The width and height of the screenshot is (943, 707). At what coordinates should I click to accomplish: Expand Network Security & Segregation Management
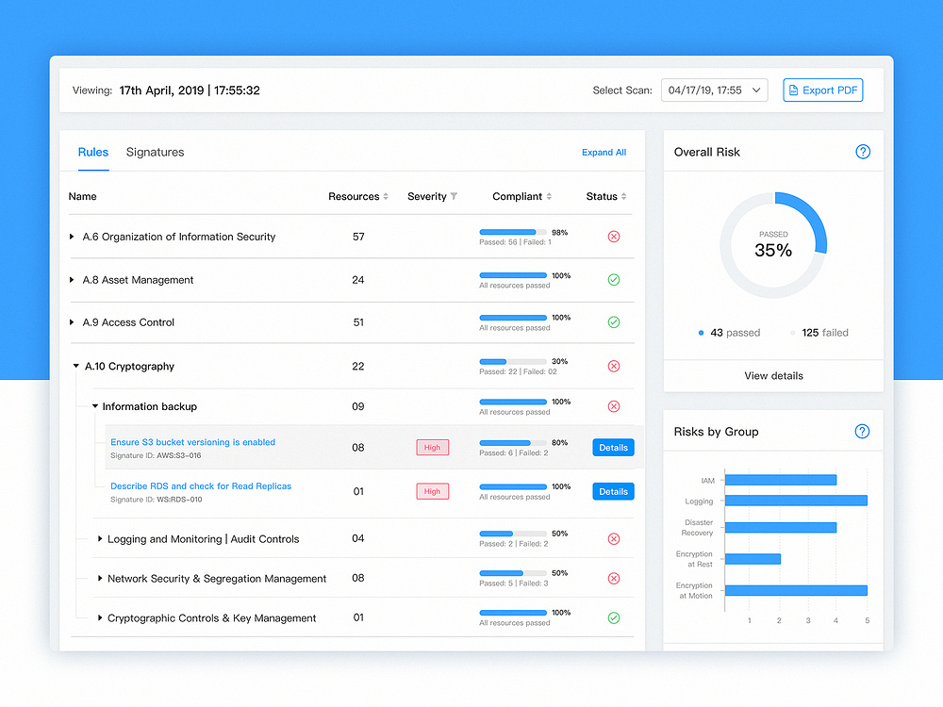tap(101, 578)
